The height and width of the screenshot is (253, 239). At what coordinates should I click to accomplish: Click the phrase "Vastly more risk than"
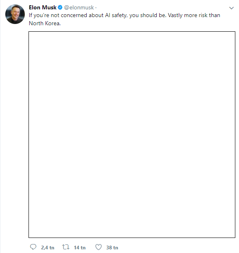pyautogui.click(x=194, y=15)
